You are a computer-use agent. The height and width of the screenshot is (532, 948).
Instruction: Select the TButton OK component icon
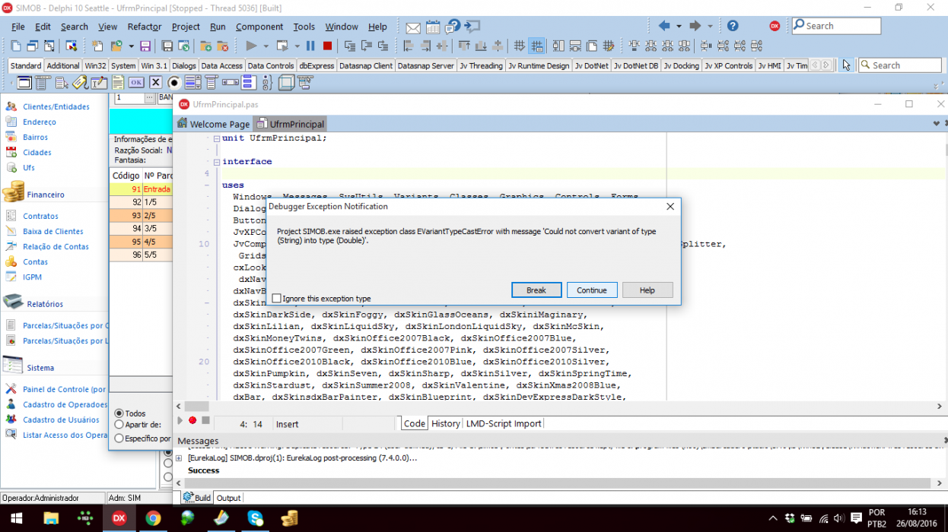[136, 82]
